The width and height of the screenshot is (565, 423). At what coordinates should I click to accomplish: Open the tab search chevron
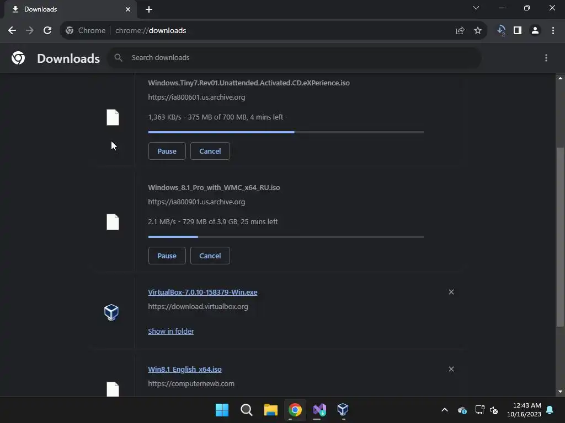476,8
